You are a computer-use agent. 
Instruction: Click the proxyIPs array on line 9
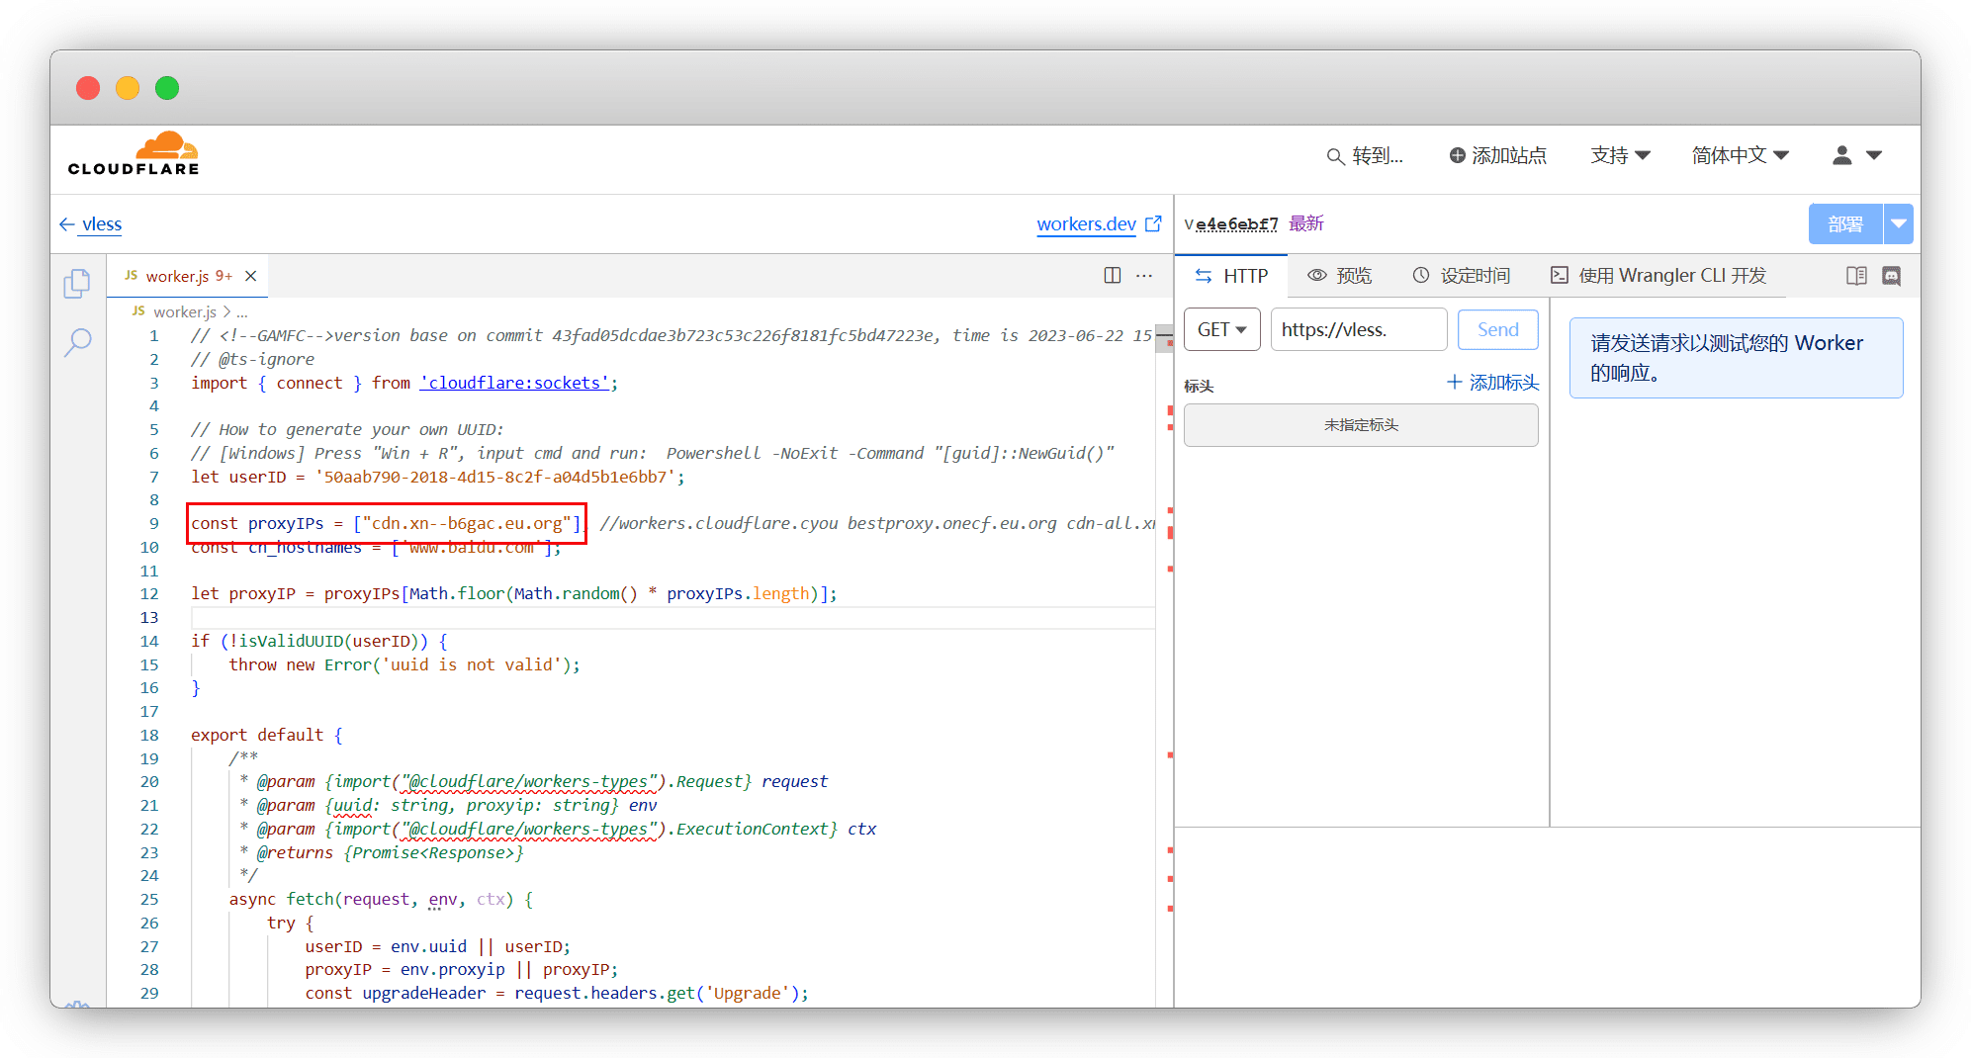pyautogui.click(x=468, y=523)
